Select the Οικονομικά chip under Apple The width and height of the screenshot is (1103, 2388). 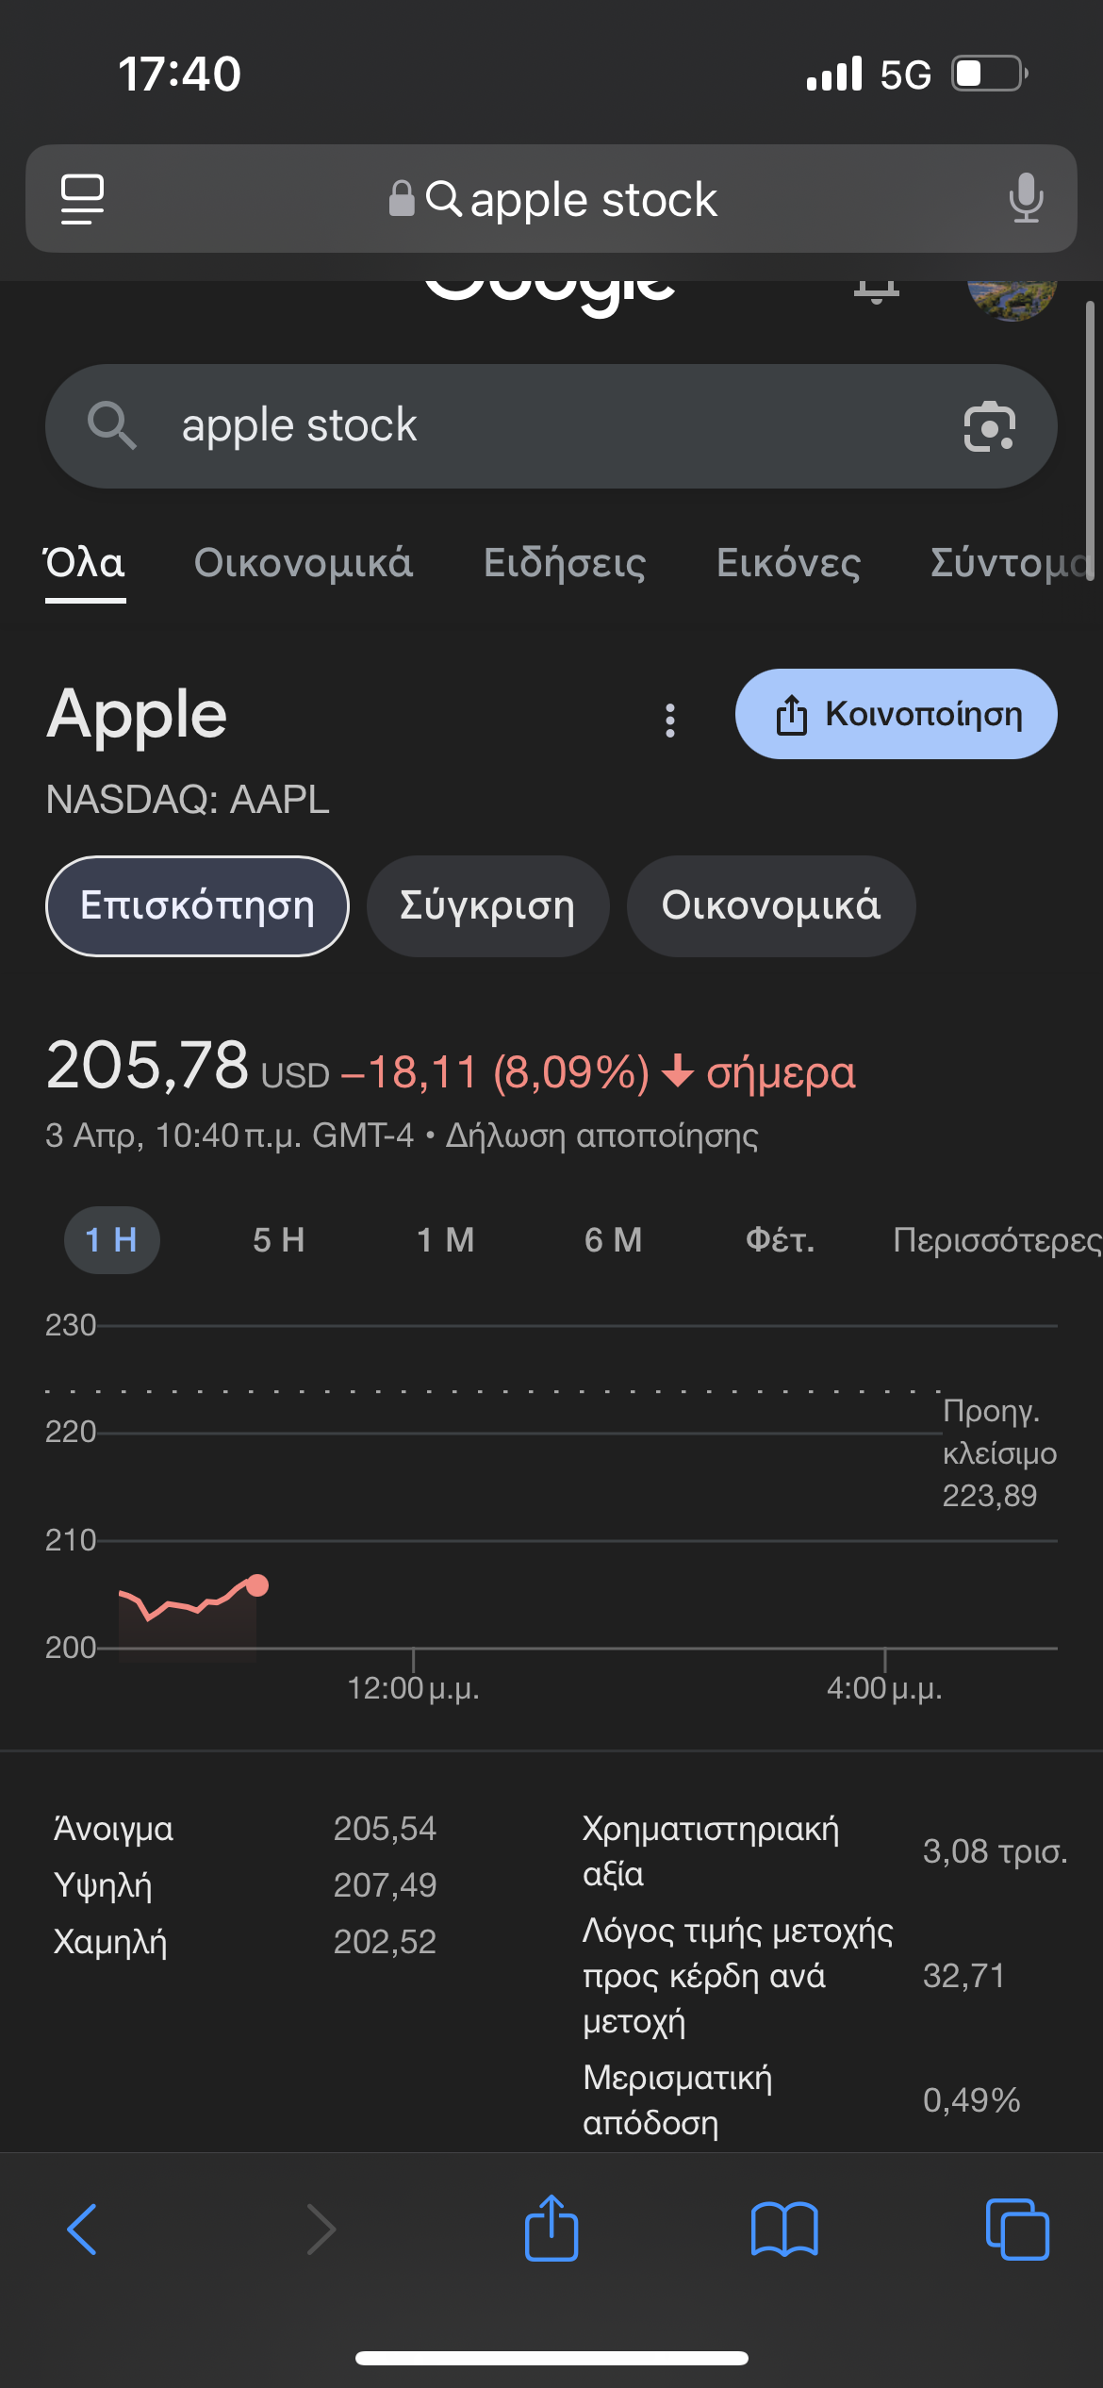(x=770, y=905)
